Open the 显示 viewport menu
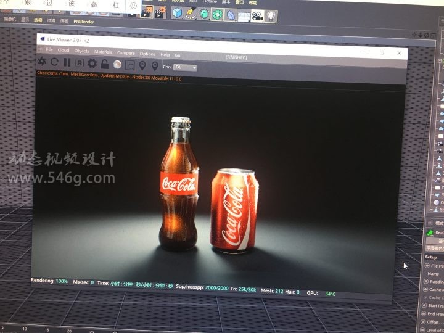This screenshot has width=444, height=333. 25,20
